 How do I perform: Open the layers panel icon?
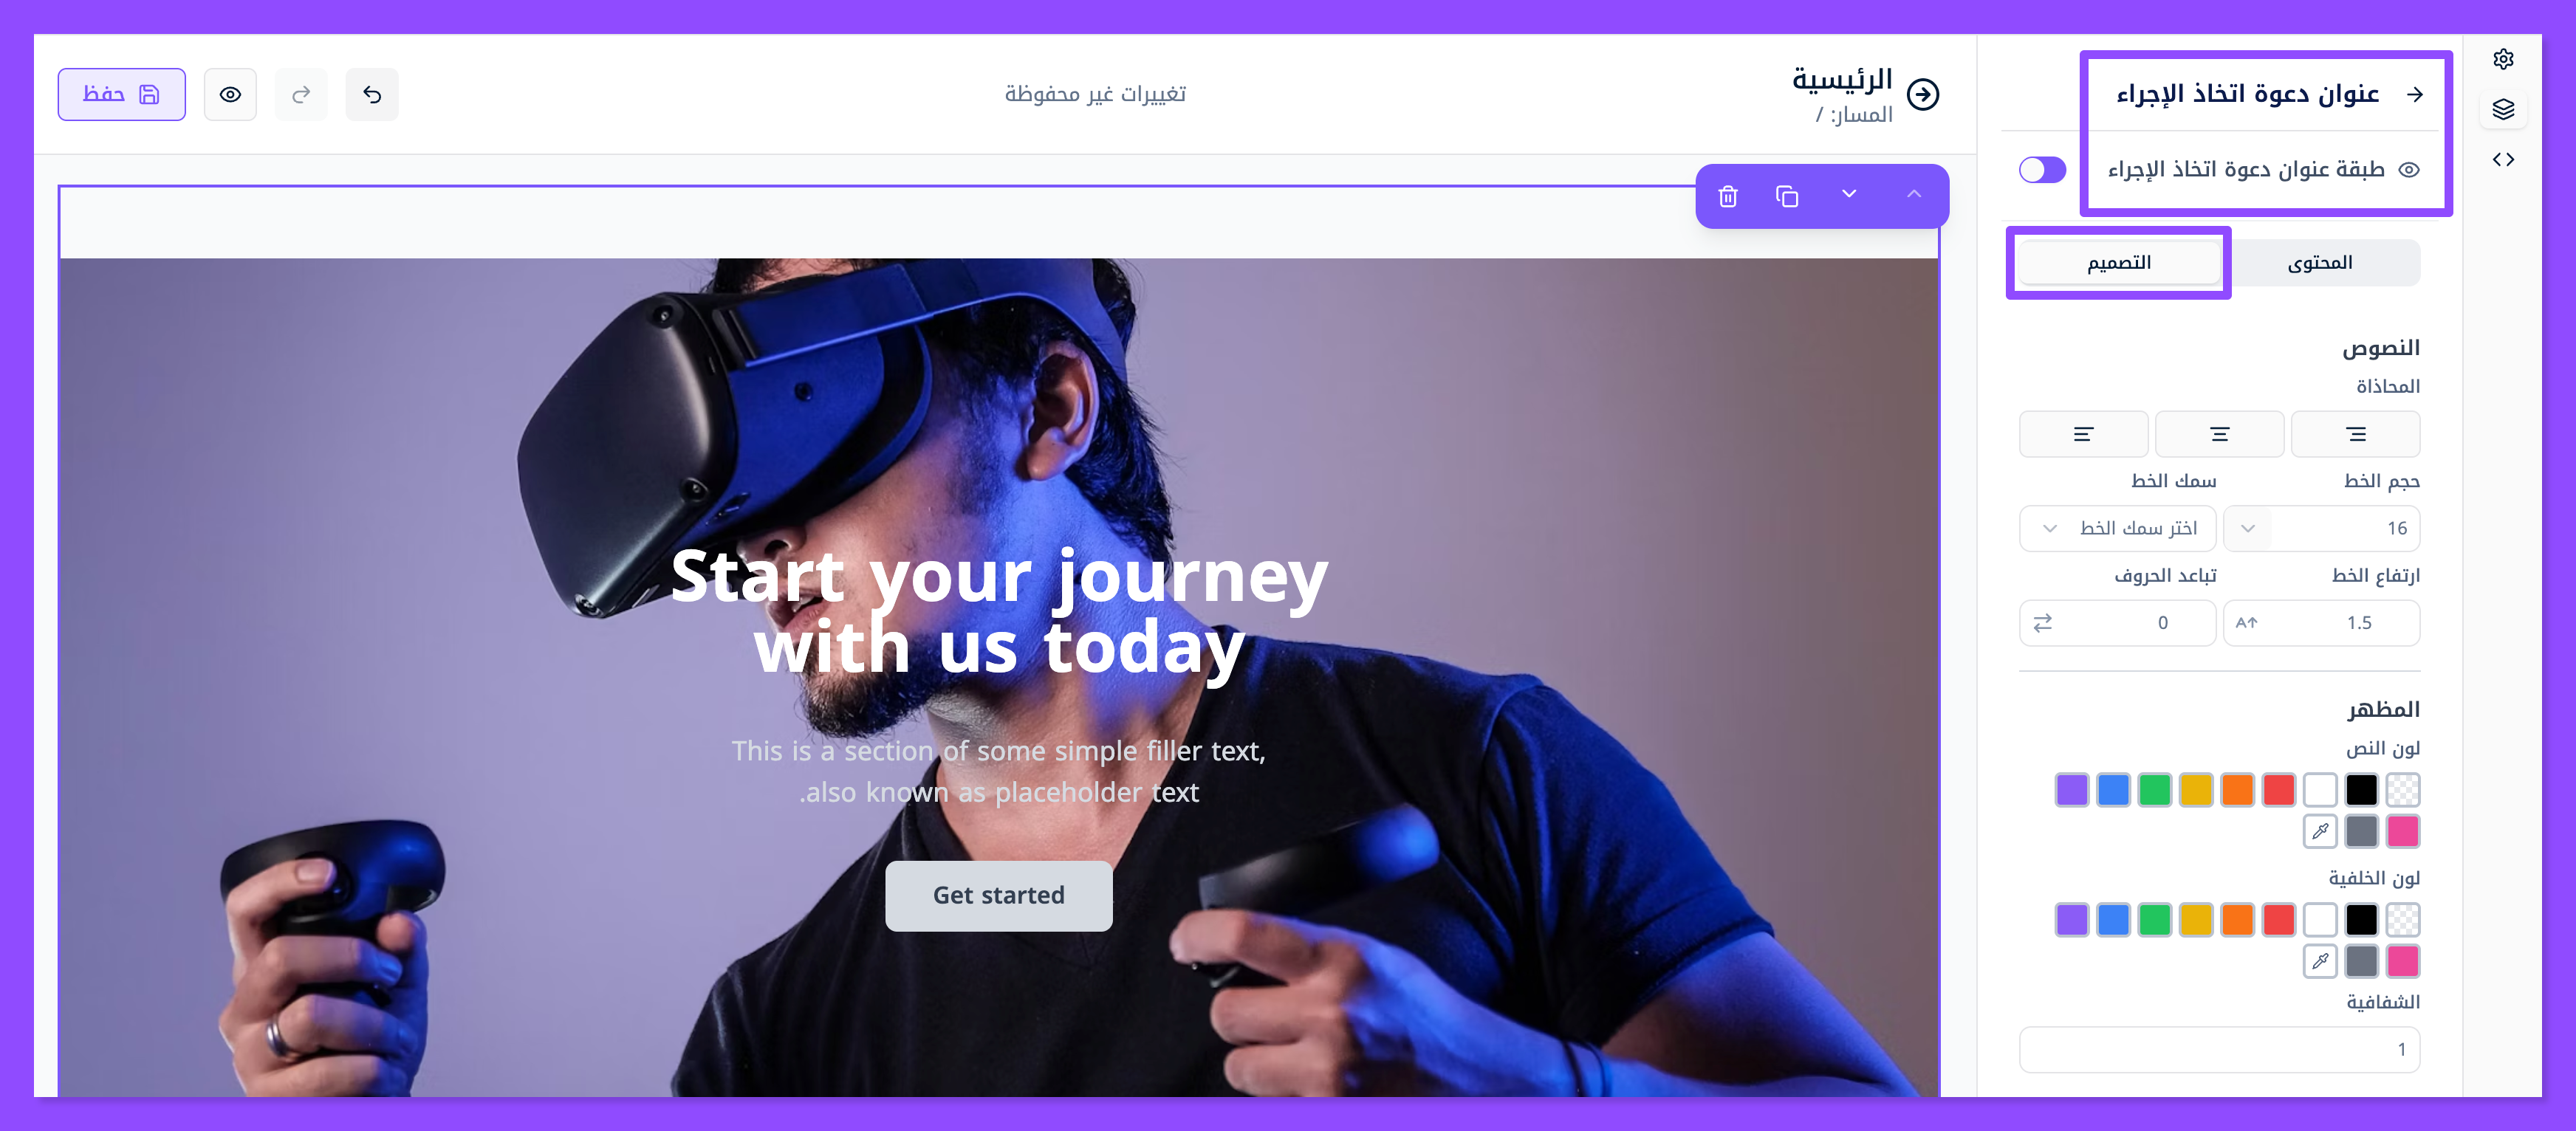click(2503, 109)
